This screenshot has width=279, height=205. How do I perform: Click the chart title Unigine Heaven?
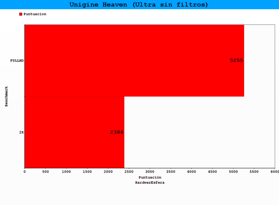pyautogui.click(x=138, y=5)
